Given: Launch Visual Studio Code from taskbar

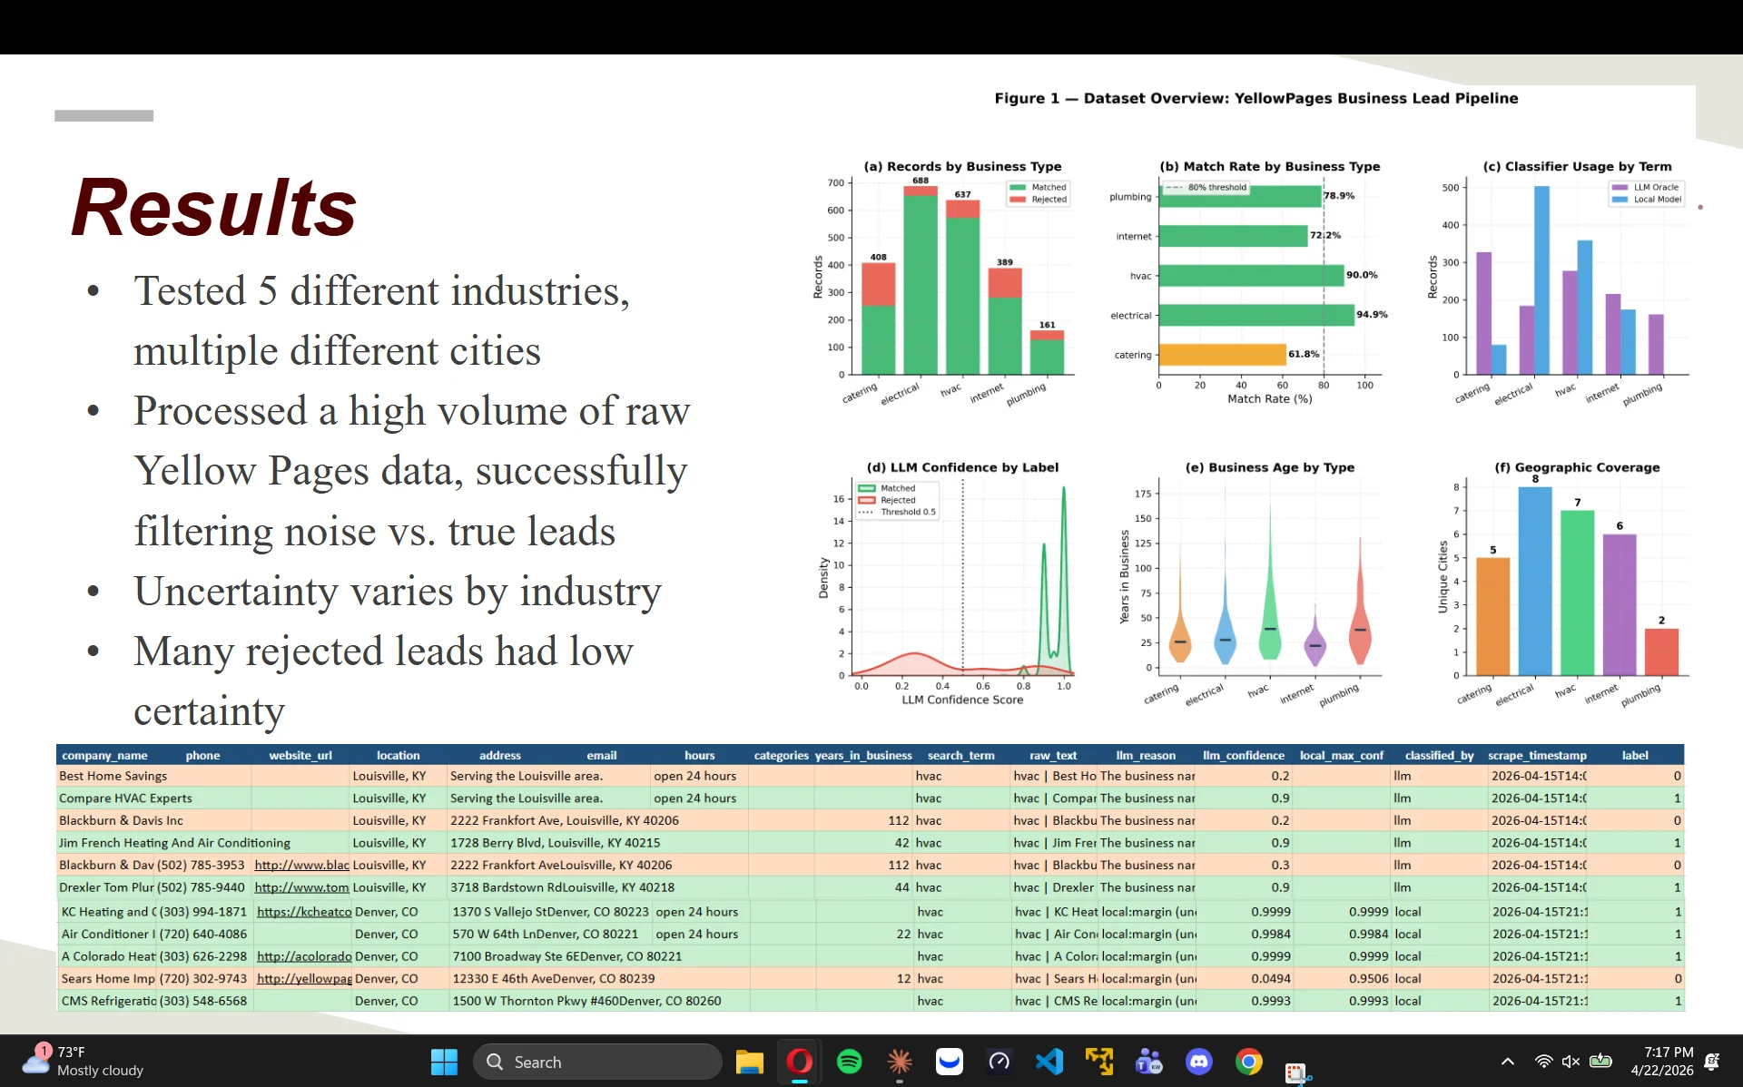Looking at the screenshot, I should coord(1049,1062).
